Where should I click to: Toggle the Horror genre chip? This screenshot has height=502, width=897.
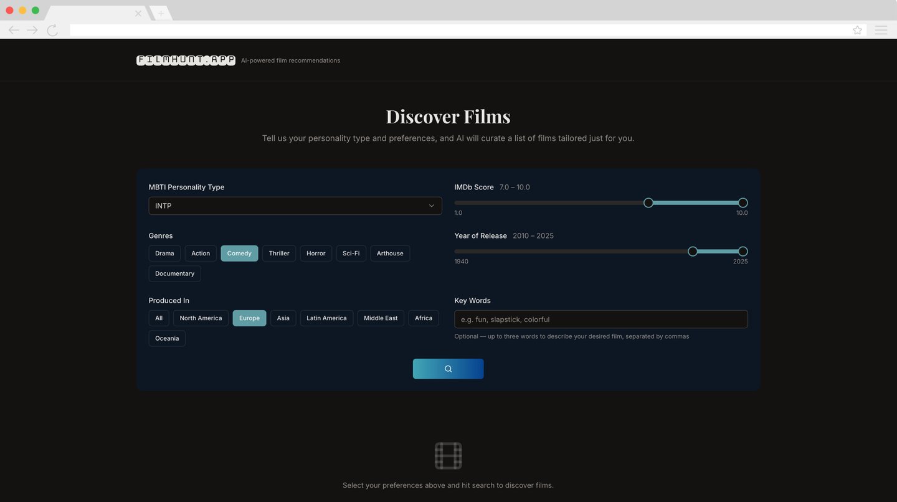pyautogui.click(x=316, y=253)
